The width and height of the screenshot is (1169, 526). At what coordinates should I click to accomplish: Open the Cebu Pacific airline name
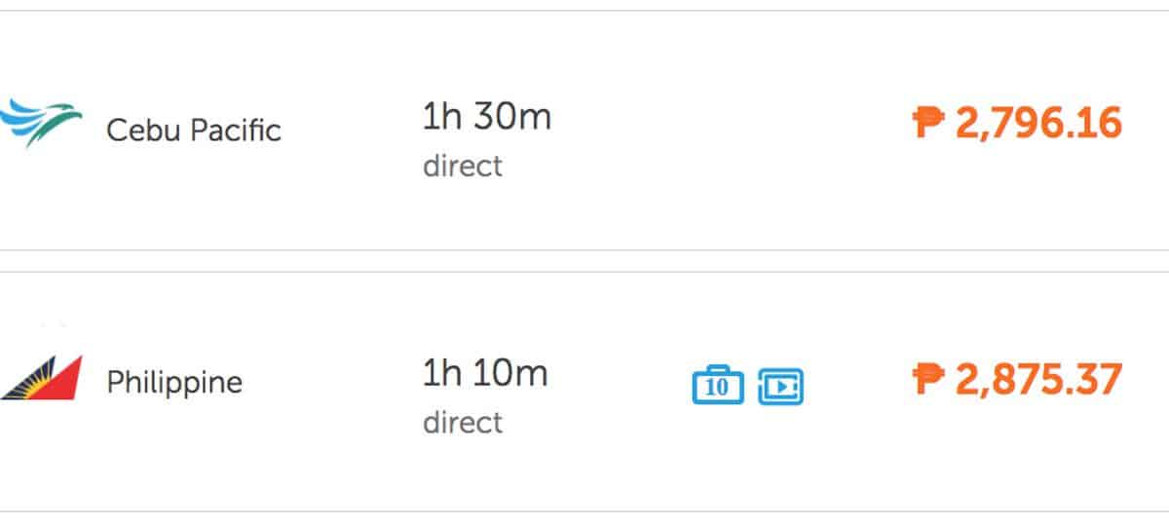(x=193, y=130)
